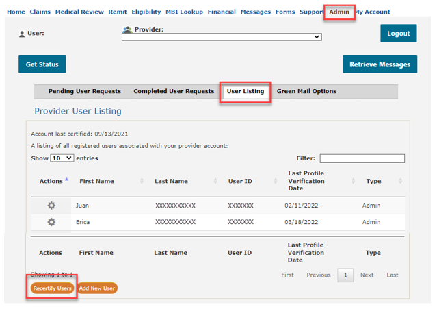
Task: Open the Provider selection dropdown
Action: (x=222, y=37)
